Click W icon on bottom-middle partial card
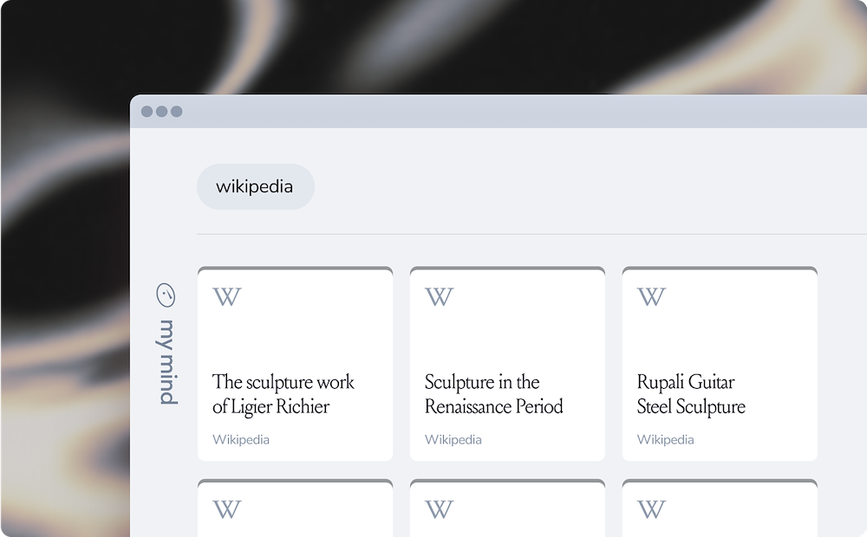The width and height of the screenshot is (867, 537). point(439,509)
